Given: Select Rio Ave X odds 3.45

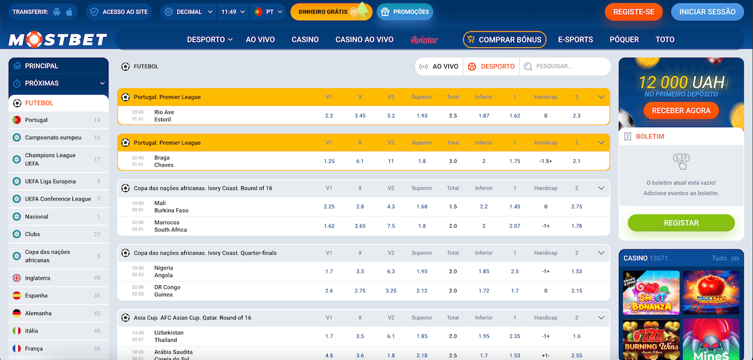Looking at the screenshot, I should click(x=360, y=116).
